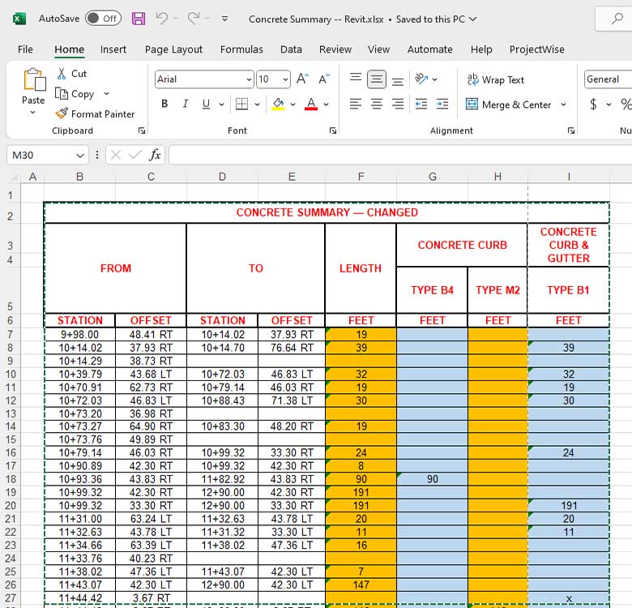The width and height of the screenshot is (632, 608).
Task: Expand the Copy options arrow
Action: point(106,94)
